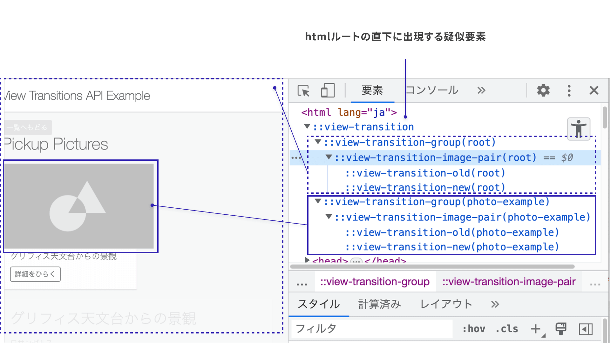Activate the inspect element picker icon
Screen dimensions: 610x343
(303, 91)
